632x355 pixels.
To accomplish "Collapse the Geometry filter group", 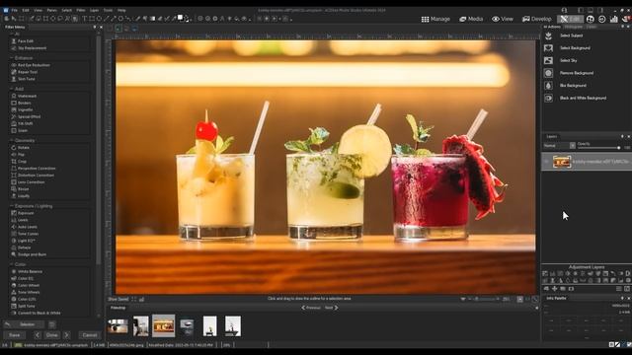I will [x=11, y=140].
